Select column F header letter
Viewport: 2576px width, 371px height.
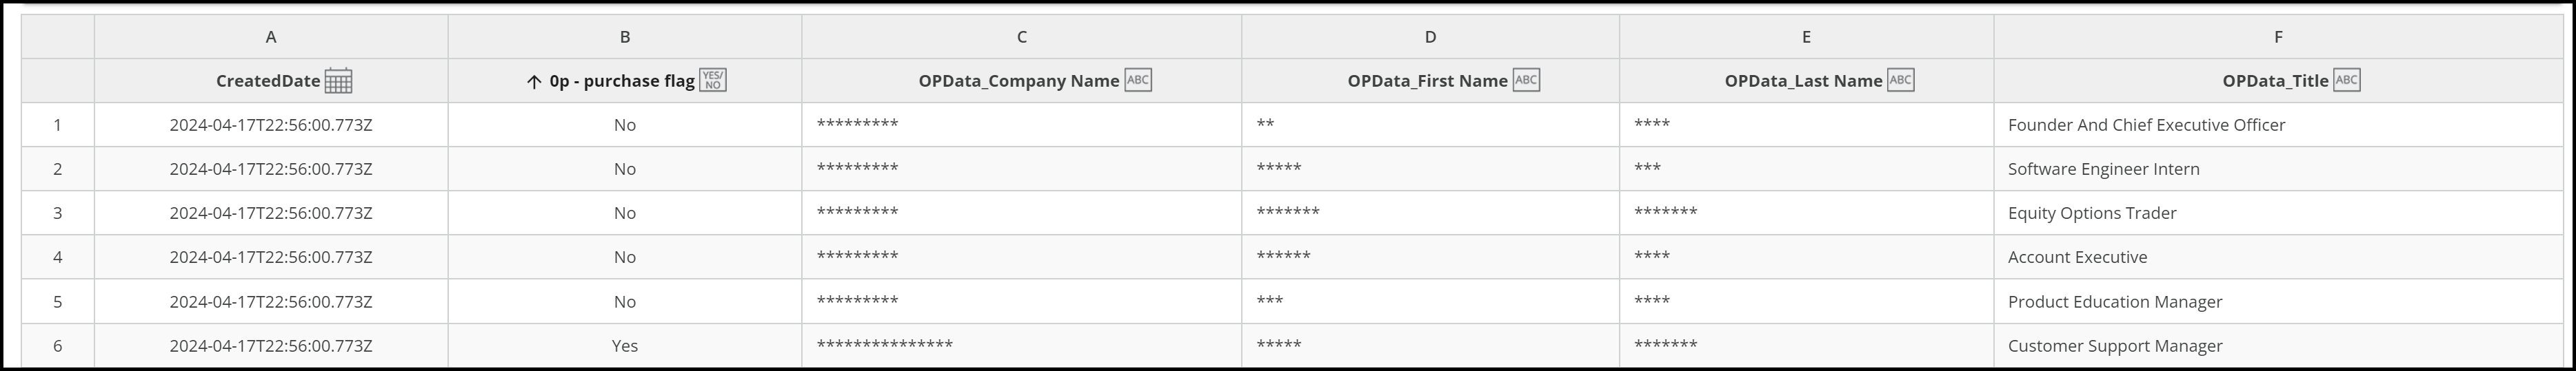point(2279,37)
